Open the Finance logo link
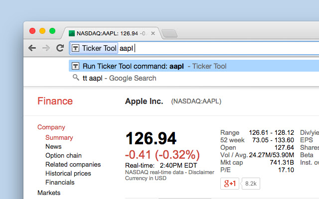Screen dimensions: 319x199 55,101
